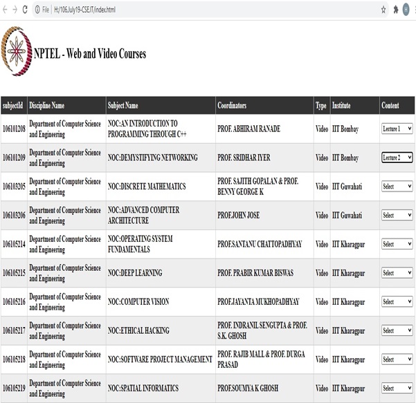Expand Content select for Ethical Hacking
The width and height of the screenshot is (416, 403).
tap(397, 330)
